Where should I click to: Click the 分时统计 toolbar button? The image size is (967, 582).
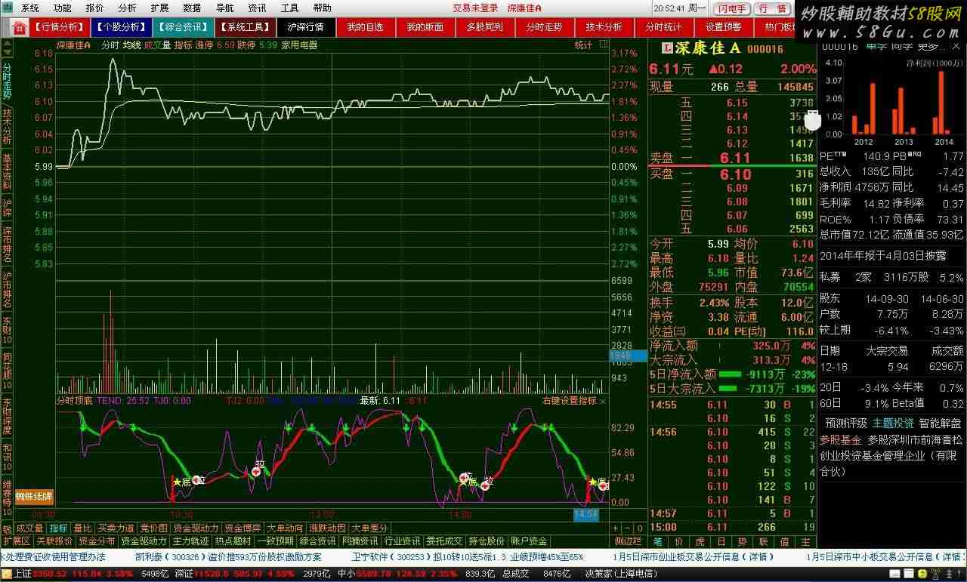click(x=663, y=27)
